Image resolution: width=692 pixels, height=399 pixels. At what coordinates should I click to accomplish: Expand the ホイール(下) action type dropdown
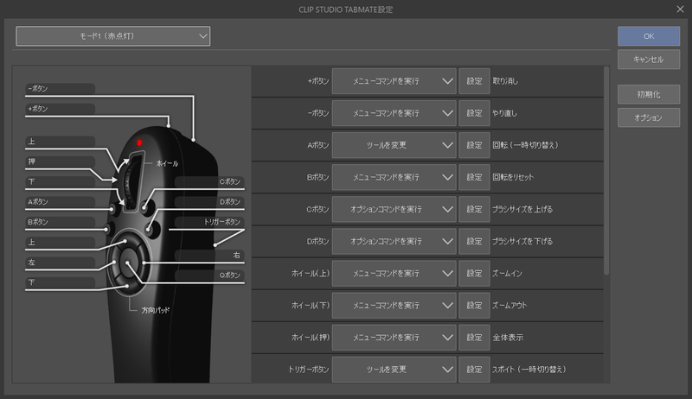pos(394,305)
